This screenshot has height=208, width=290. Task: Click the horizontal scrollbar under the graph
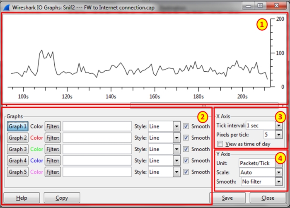(x=204, y=106)
